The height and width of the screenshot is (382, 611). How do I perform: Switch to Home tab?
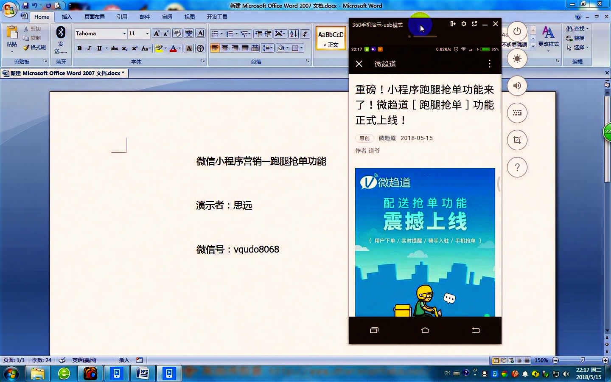tap(42, 17)
